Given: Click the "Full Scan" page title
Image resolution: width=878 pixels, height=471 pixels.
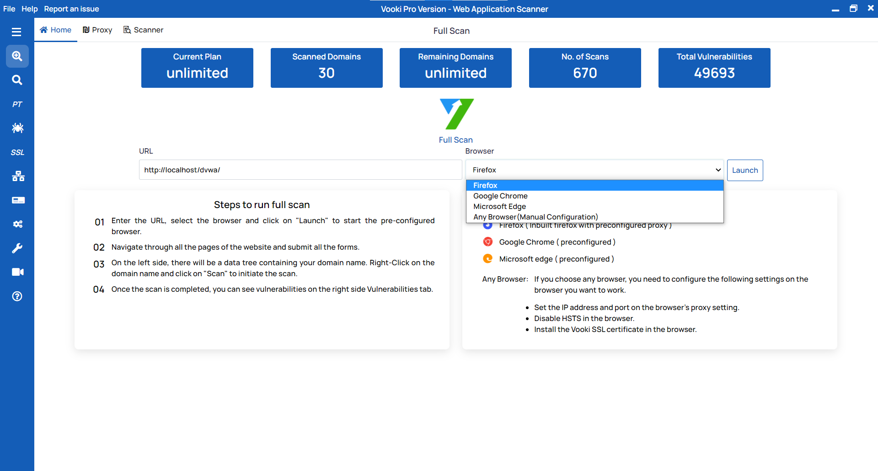Looking at the screenshot, I should click(451, 31).
